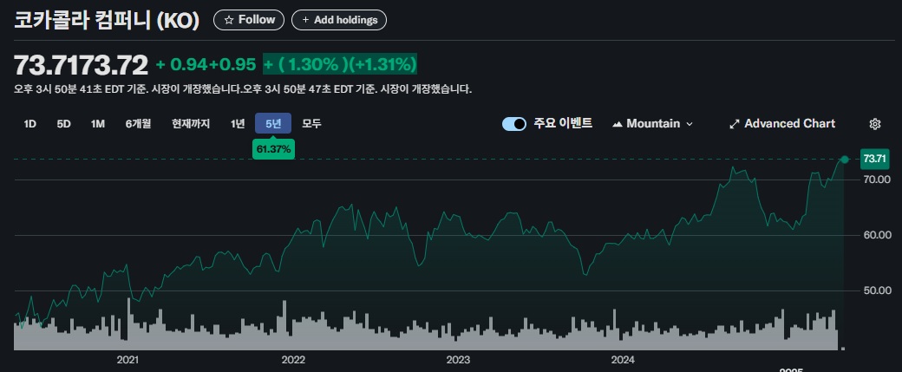
Task: Expand the Mountain chart type dropdown
Action: click(653, 124)
